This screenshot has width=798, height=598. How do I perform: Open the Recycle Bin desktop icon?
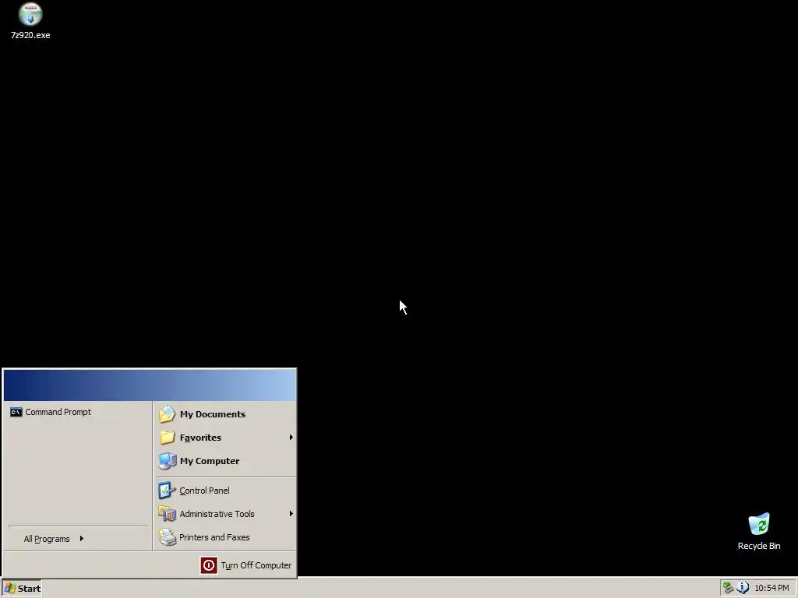(x=759, y=524)
